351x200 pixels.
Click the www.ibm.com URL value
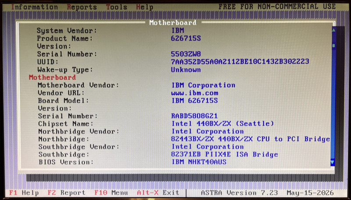pyautogui.click(x=195, y=93)
